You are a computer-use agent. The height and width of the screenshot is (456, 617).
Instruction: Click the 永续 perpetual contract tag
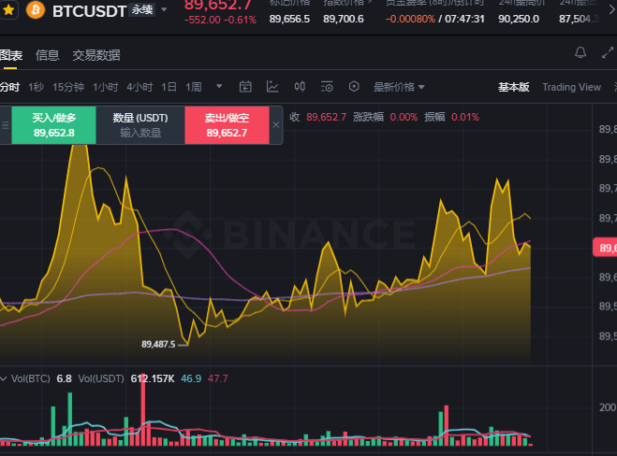tap(142, 10)
